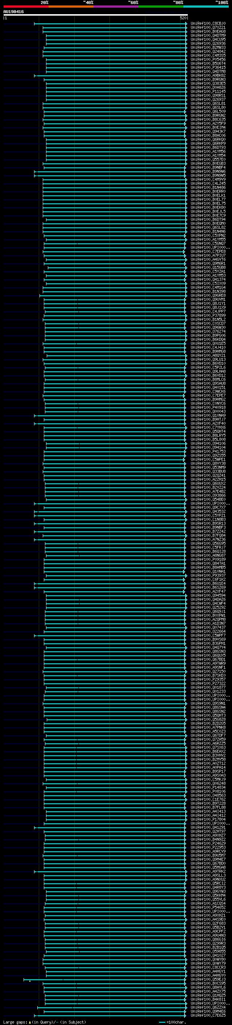Select label UniRef100_B6U1E4
The image size is (232, 1025).
[x=208, y=583]
